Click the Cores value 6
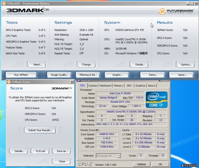The height and width of the screenshot is (168, 199). coord(141,156)
